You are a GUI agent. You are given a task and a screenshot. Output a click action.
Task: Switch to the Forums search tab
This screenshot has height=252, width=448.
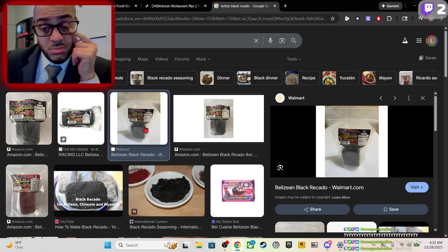coord(182,59)
